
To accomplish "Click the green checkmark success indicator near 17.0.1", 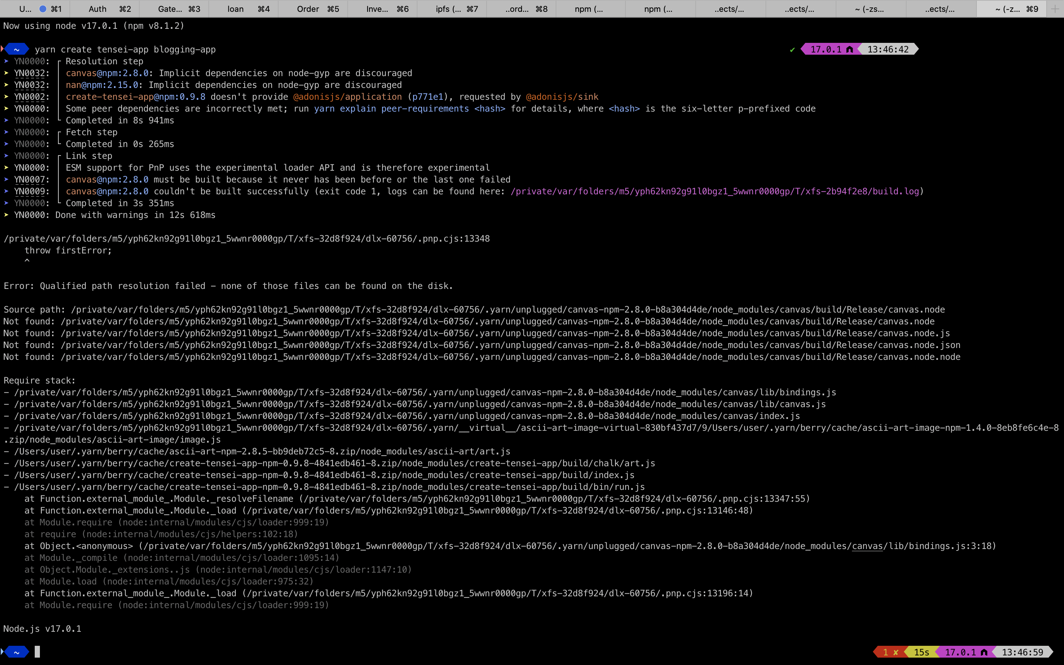I will pos(793,49).
